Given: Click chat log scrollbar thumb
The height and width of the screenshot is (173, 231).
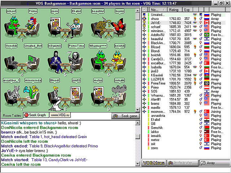Looking at the screenshot, I should 138,137.
